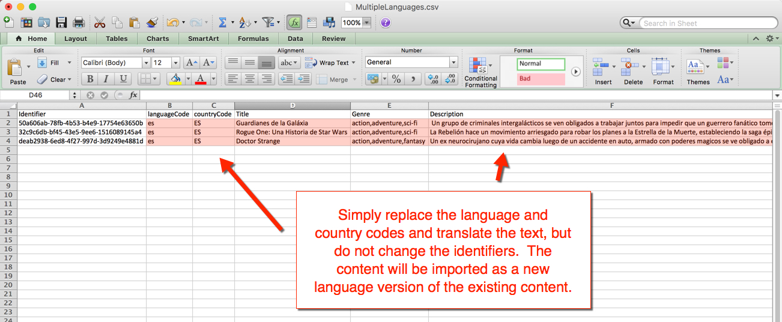Screen dimensions: 782x322
Task: Switch to the Tables tab
Action: point(117,38)
